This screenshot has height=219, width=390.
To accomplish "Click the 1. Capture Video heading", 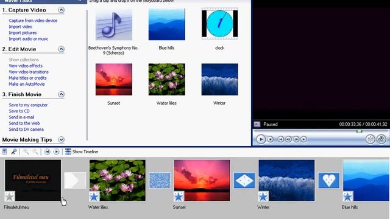I will tap(24, 10).
